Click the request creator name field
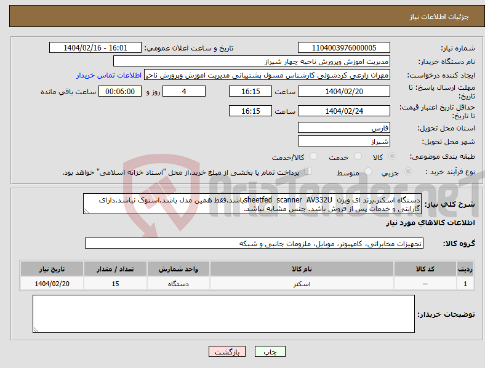This screenshot has height=368, width=485. (267, 75)
